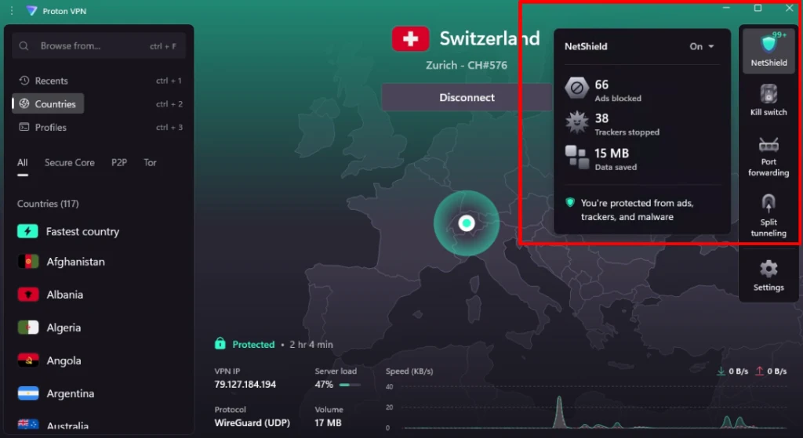Switch to the Tor filter tab
This screenshot has height=438, width=803.
coord(150,163)
